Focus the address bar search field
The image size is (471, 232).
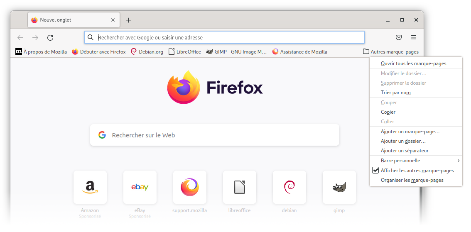(224, 37)
